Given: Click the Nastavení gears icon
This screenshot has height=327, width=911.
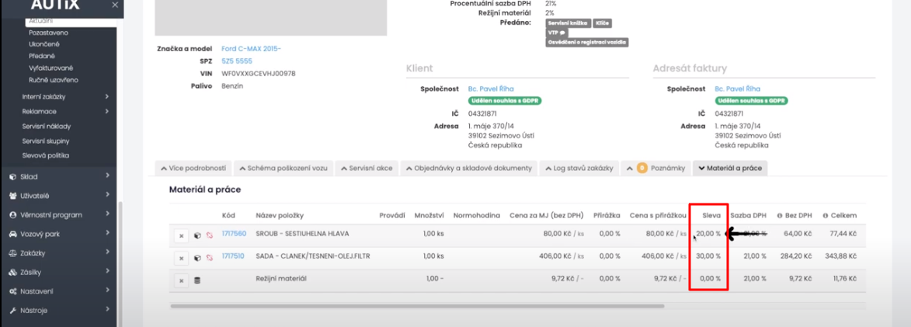Looking at the screenshot, I should pos(12,291).
